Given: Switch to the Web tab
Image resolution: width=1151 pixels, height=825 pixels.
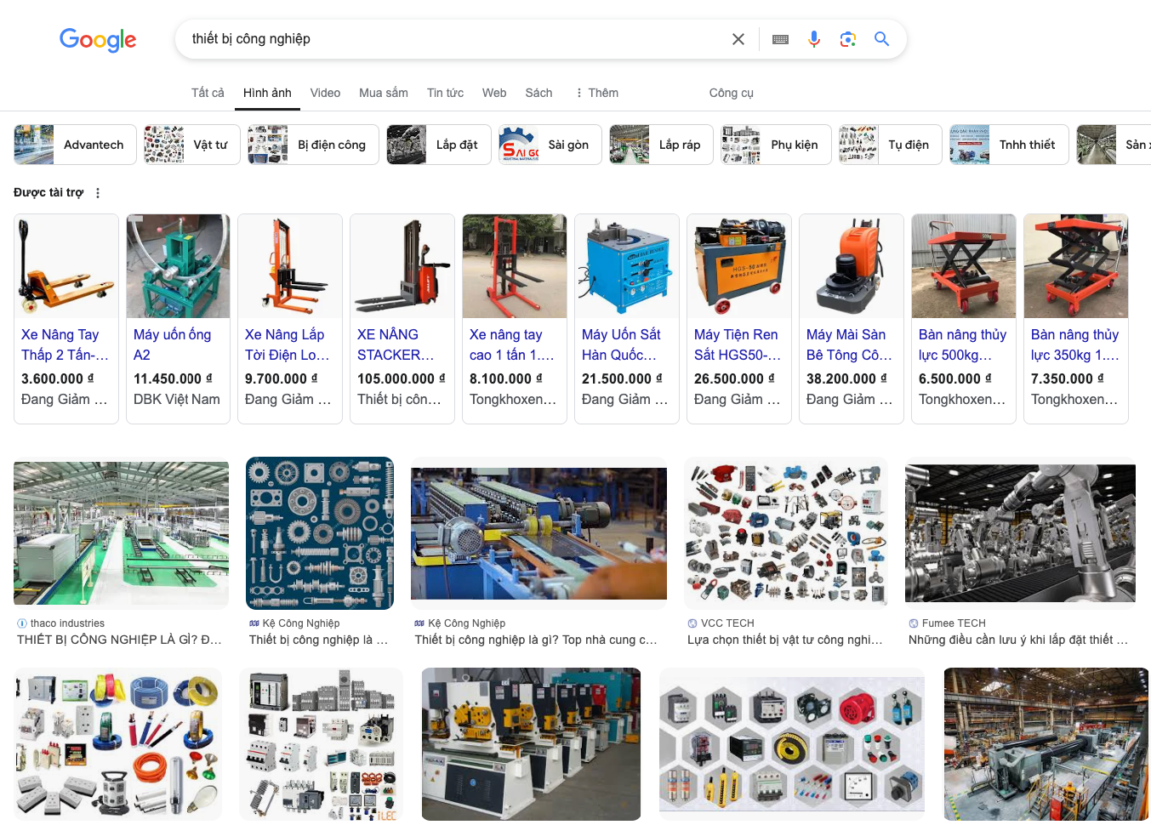Looking at the screenshot, I should coord(494,93).
